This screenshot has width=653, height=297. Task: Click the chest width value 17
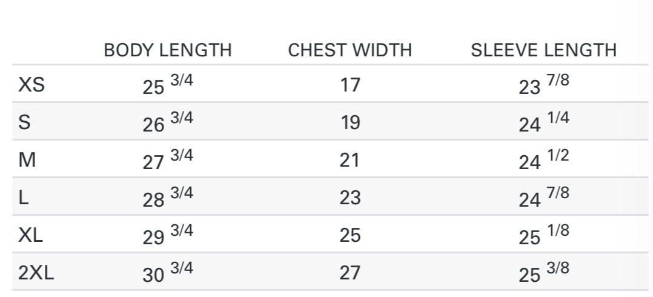(x=350, y=85)
